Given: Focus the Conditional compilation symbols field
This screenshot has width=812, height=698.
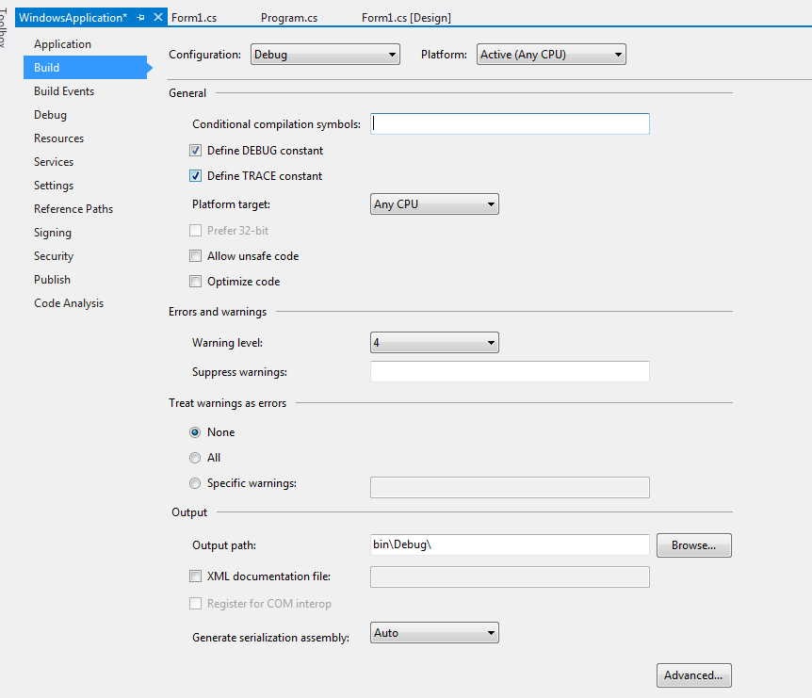Looking at the screenshot, I should pyautogui.click(x=510, y=123).
